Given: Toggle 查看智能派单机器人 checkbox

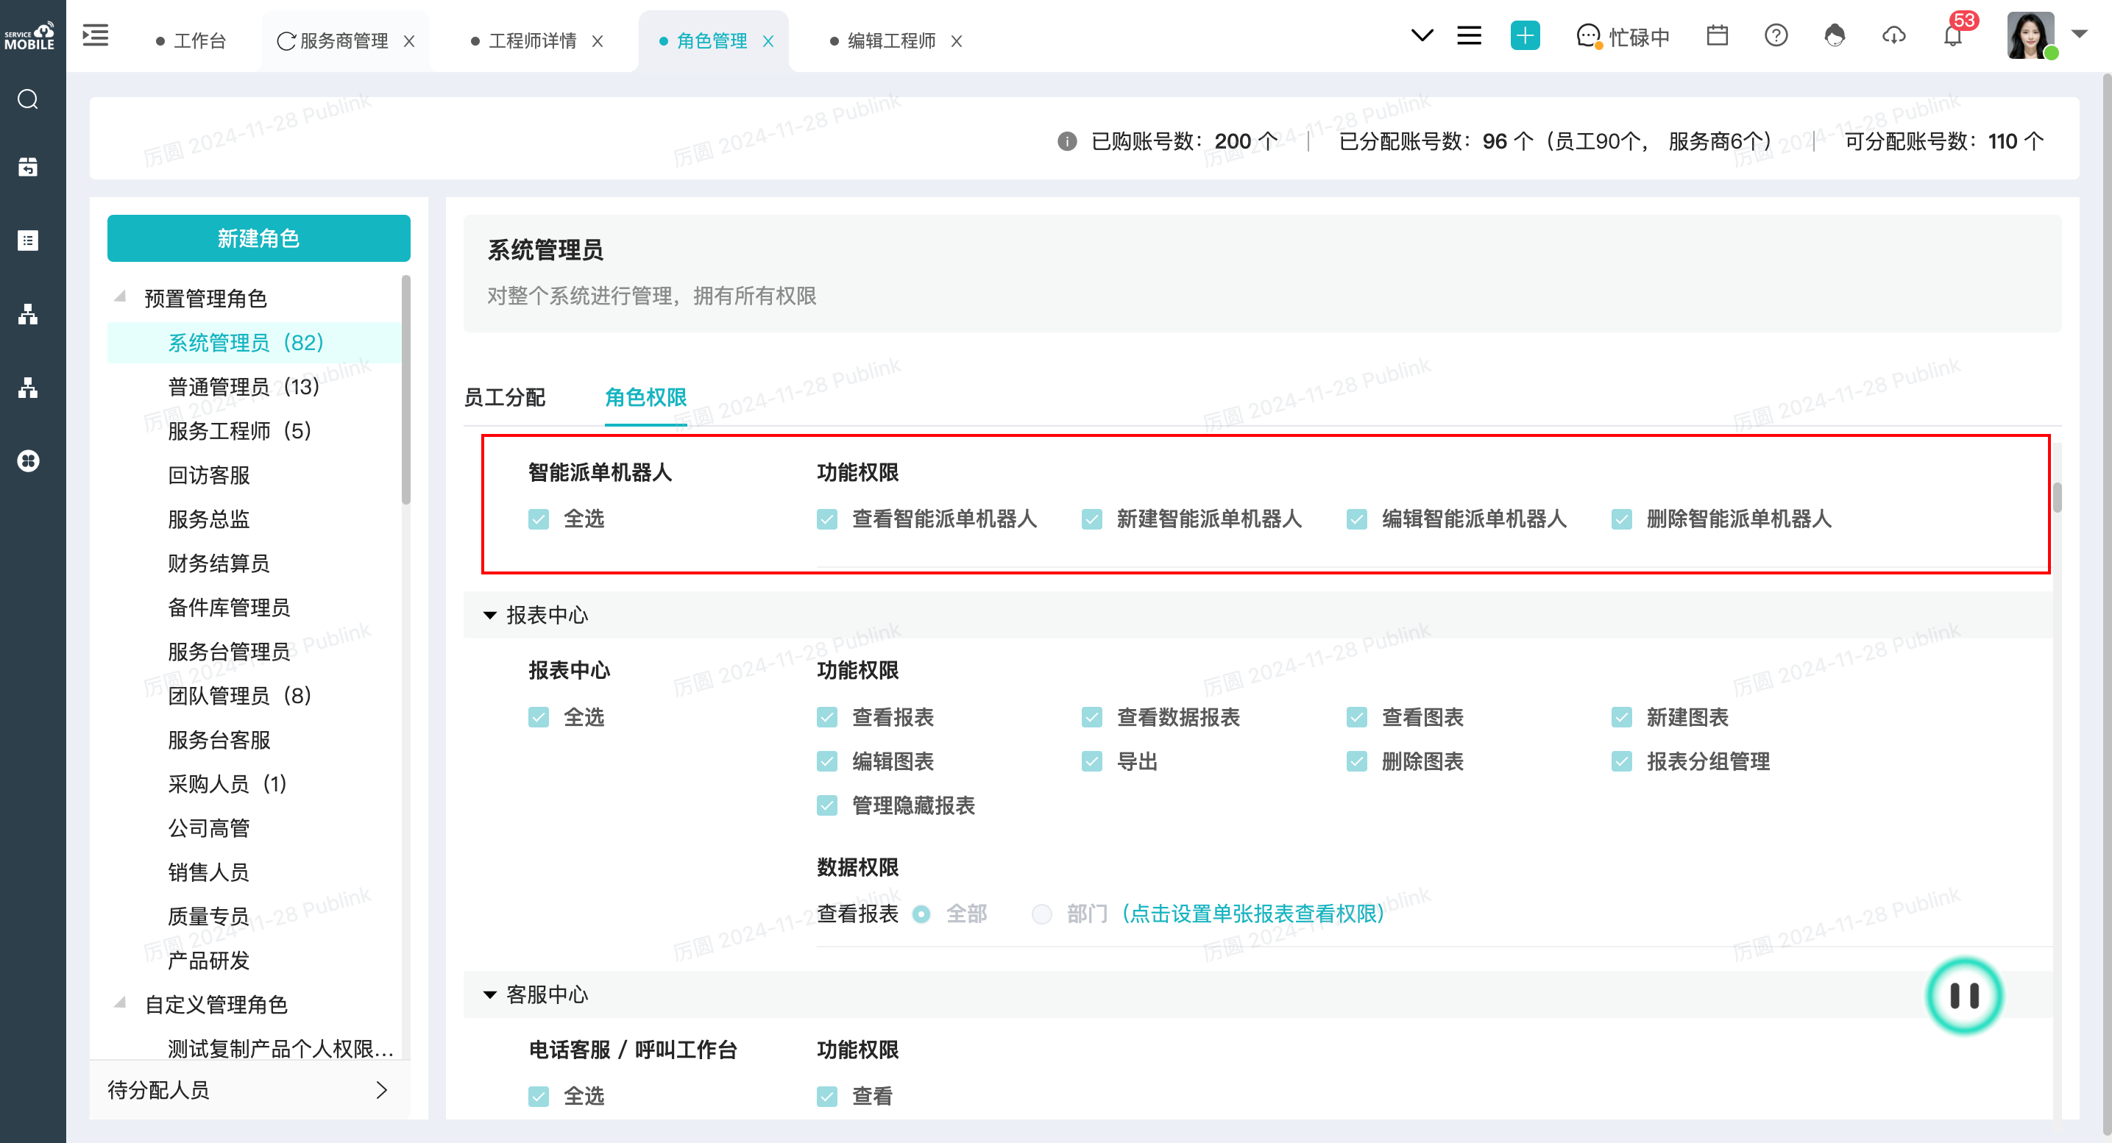Looking at the screenshot, I should [827, 519].
